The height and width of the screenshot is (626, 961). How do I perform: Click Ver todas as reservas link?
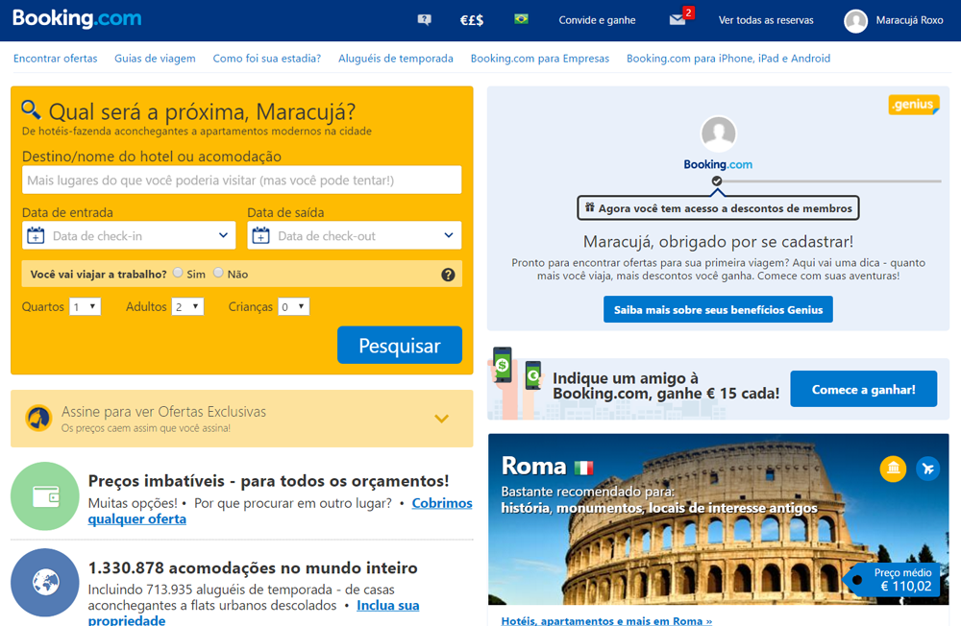tap(766, 20)
